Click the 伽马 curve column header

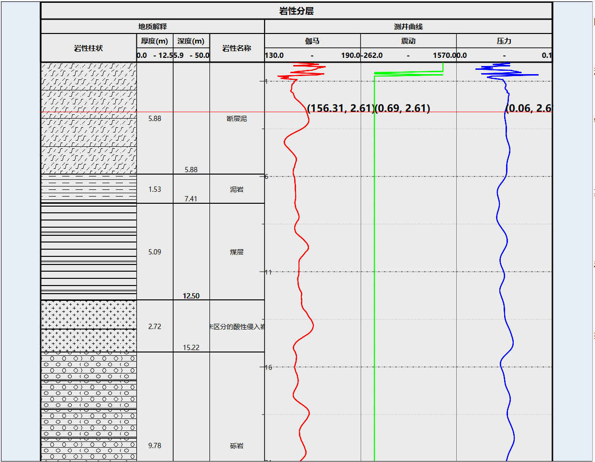(312, 41)
